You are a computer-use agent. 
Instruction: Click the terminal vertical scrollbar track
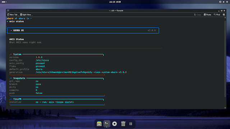point(225,63)
